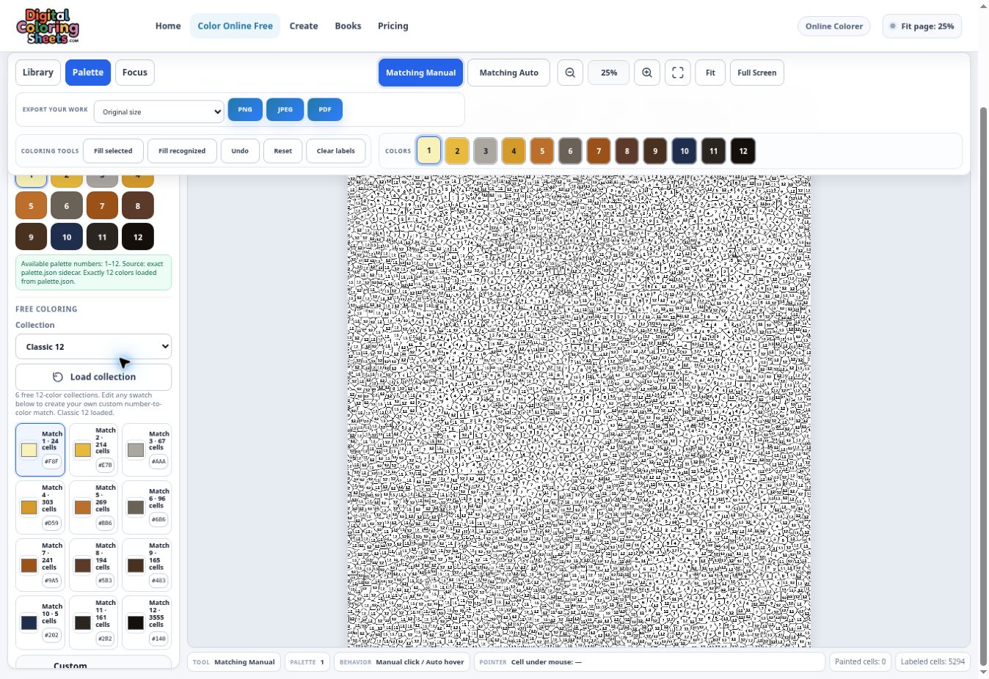
Task: Enter Full Screen mode
Action: (757, 73)
